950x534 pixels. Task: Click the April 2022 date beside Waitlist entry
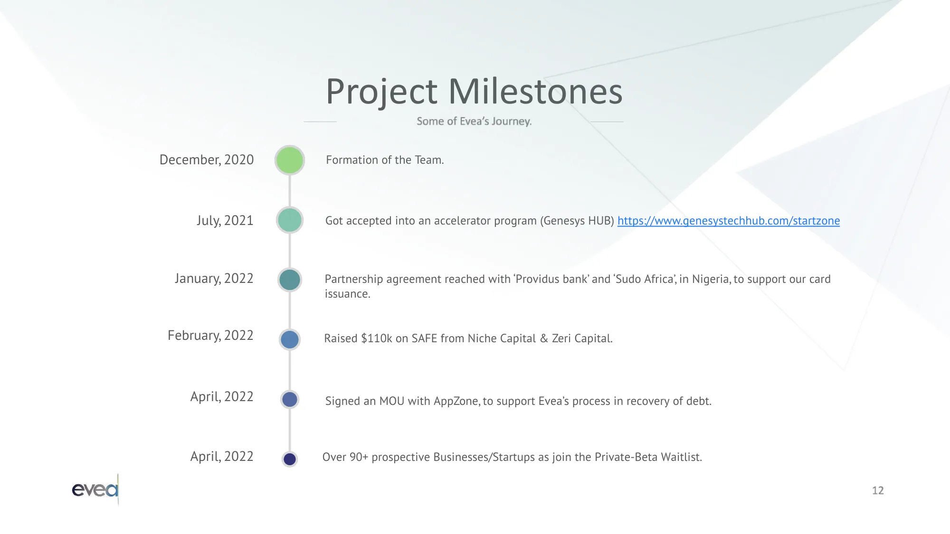pyautogui.click(x=222, y=457)
